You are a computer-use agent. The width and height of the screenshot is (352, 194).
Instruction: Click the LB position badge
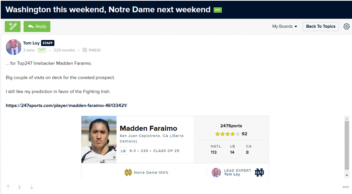tap(123, 151)
